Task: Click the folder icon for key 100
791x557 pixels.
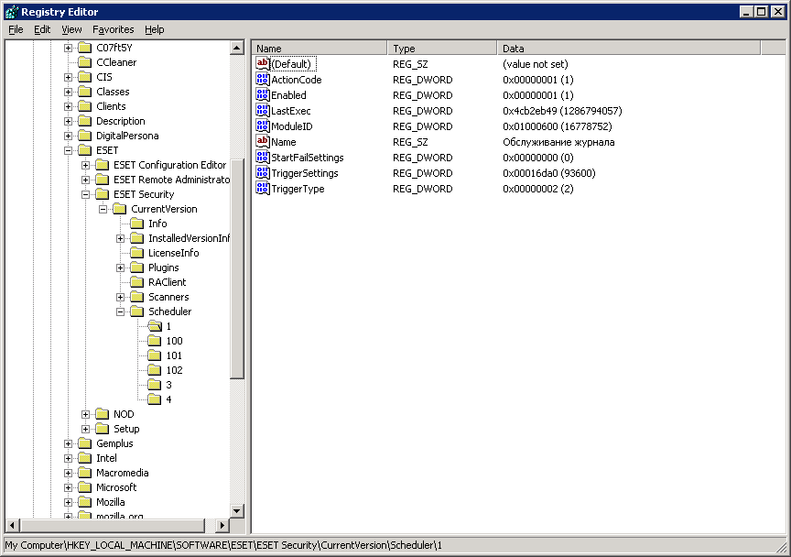Action: point(155,341)
